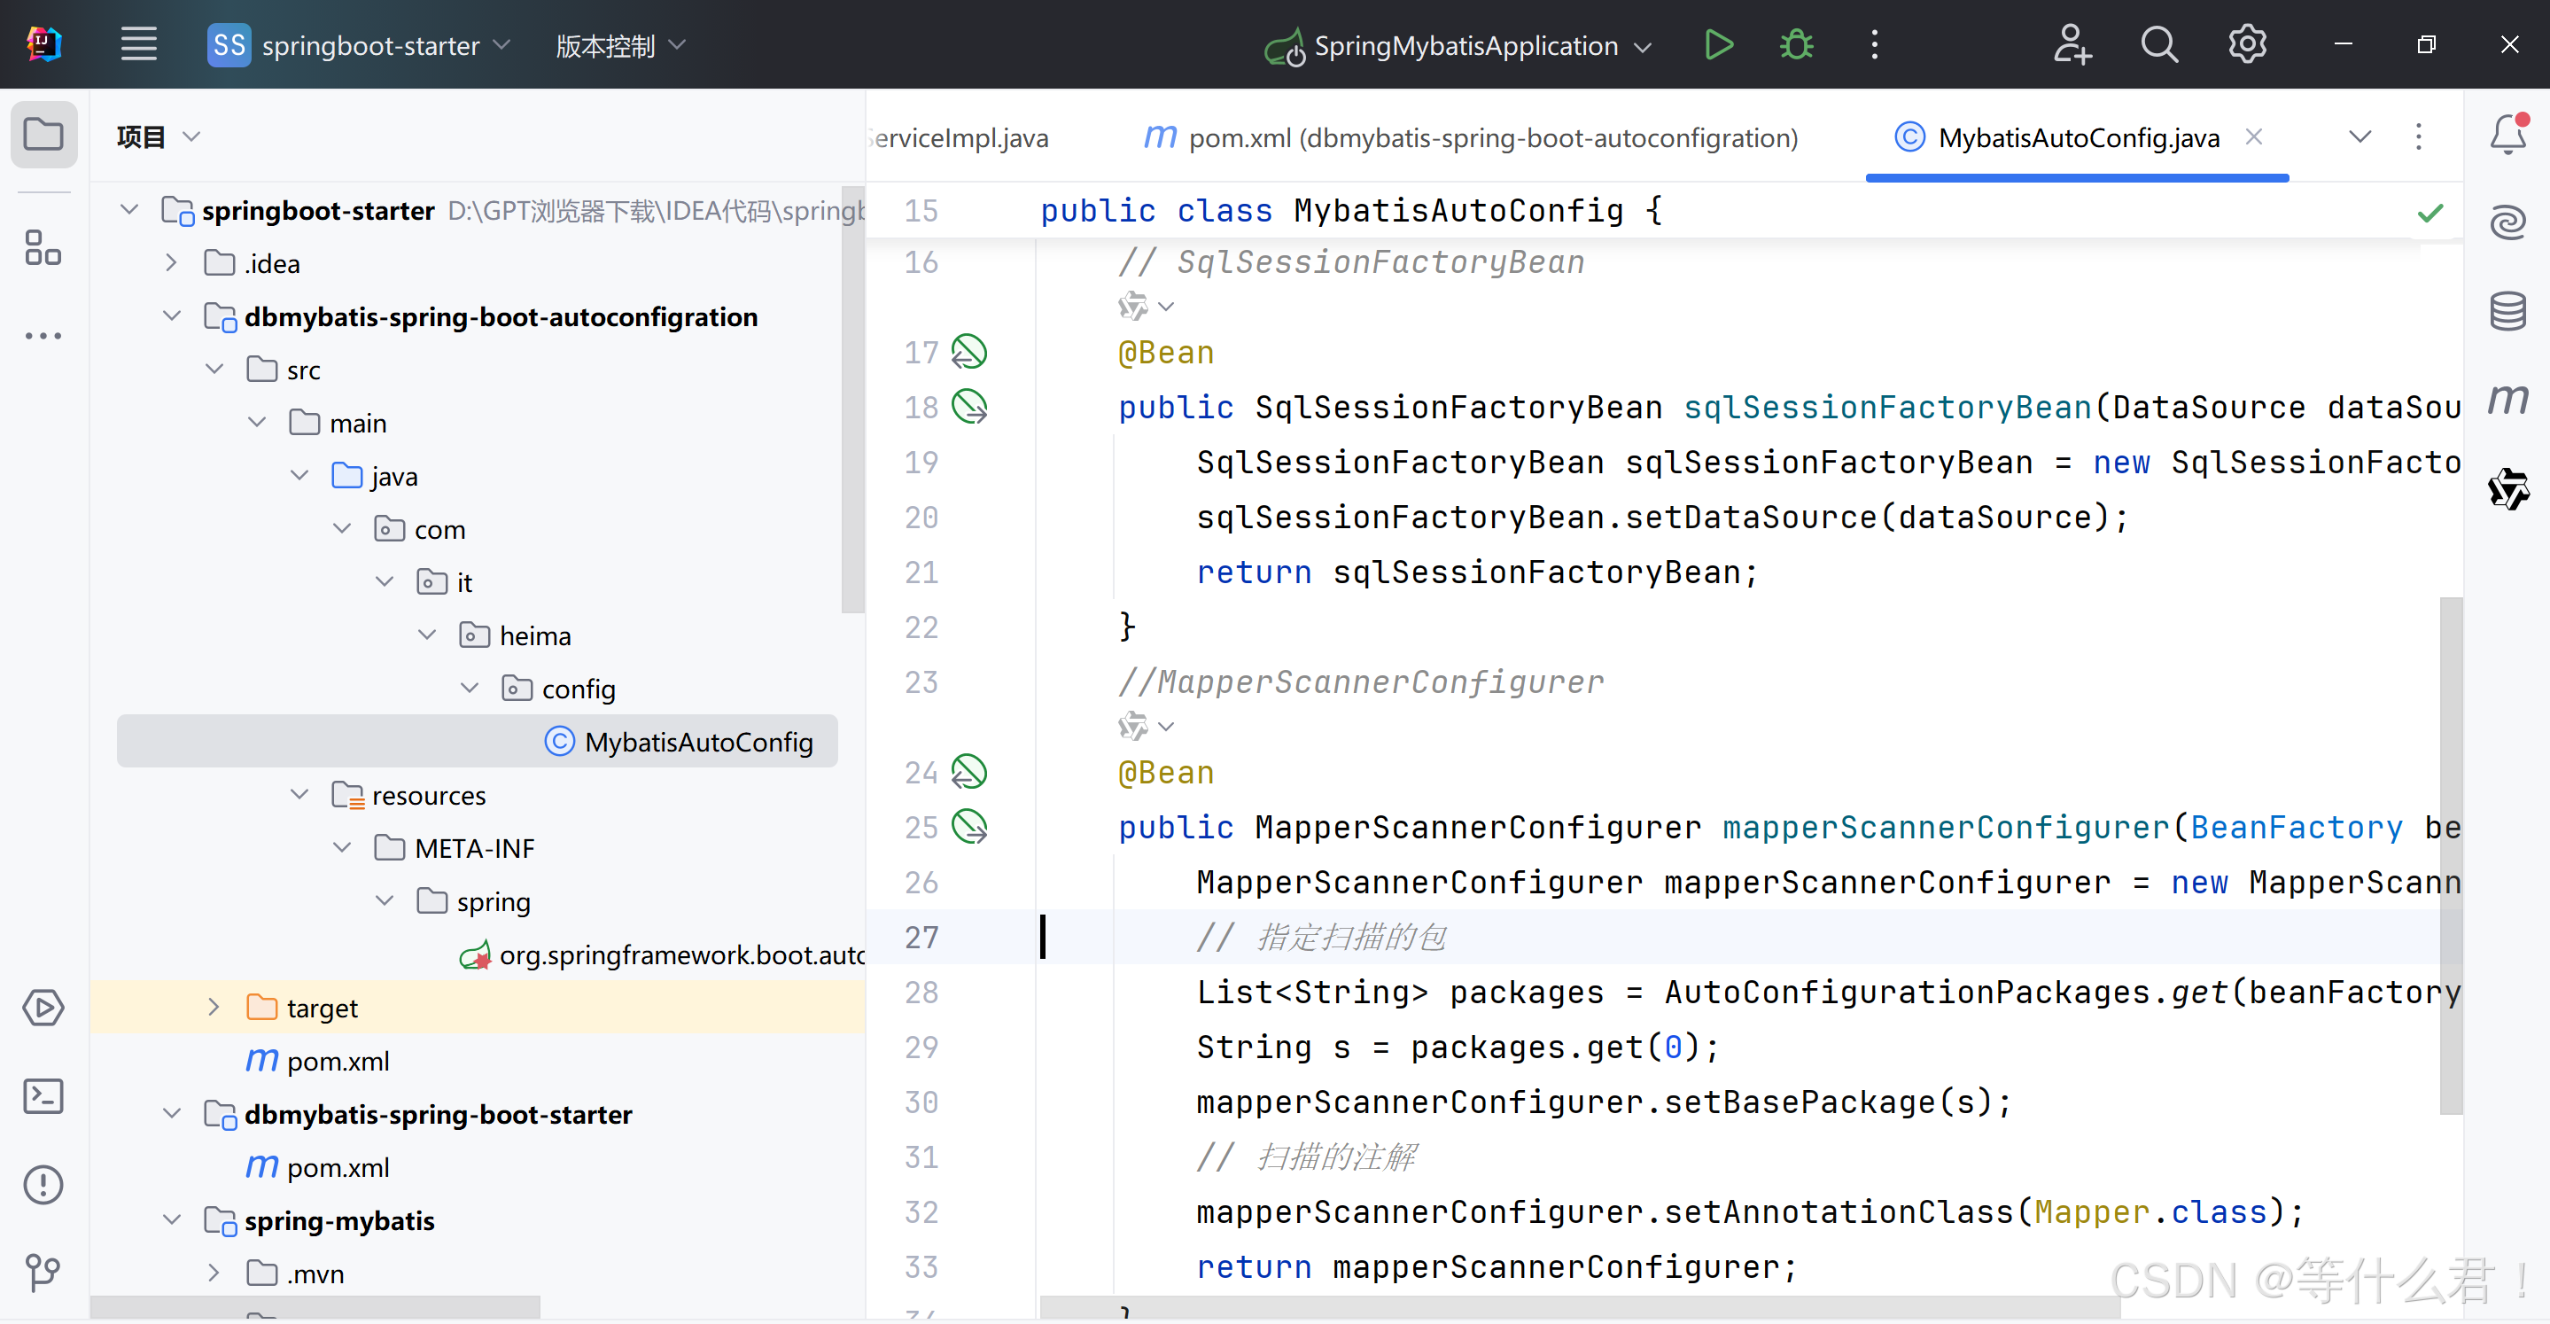Open the SpringMybatisApplication run configuration dropdown
Image resolution: width=2550 pixels, height=1324 pixels.
(1465, 45)
